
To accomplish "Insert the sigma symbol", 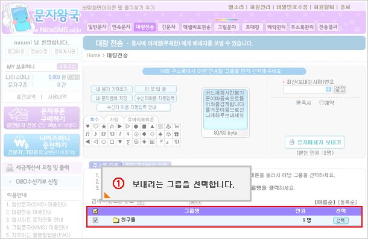I will point(128,141).
